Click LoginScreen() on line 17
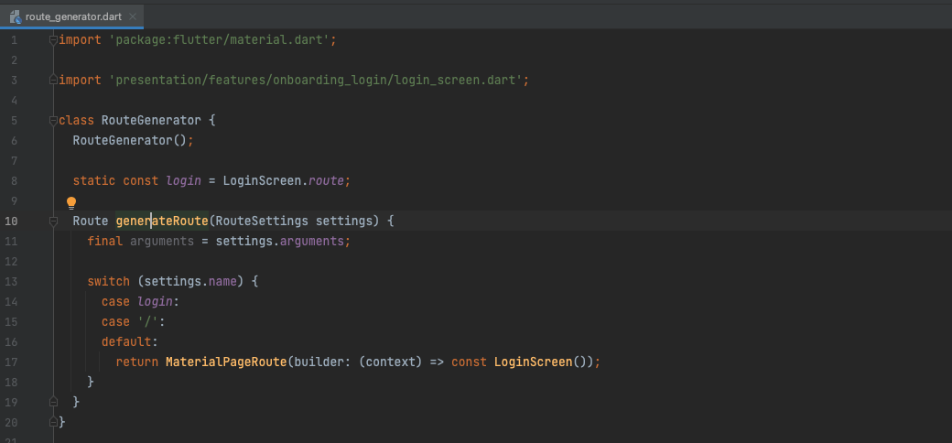Viewport: 952px width, 443px height. [x=540, y=362]
